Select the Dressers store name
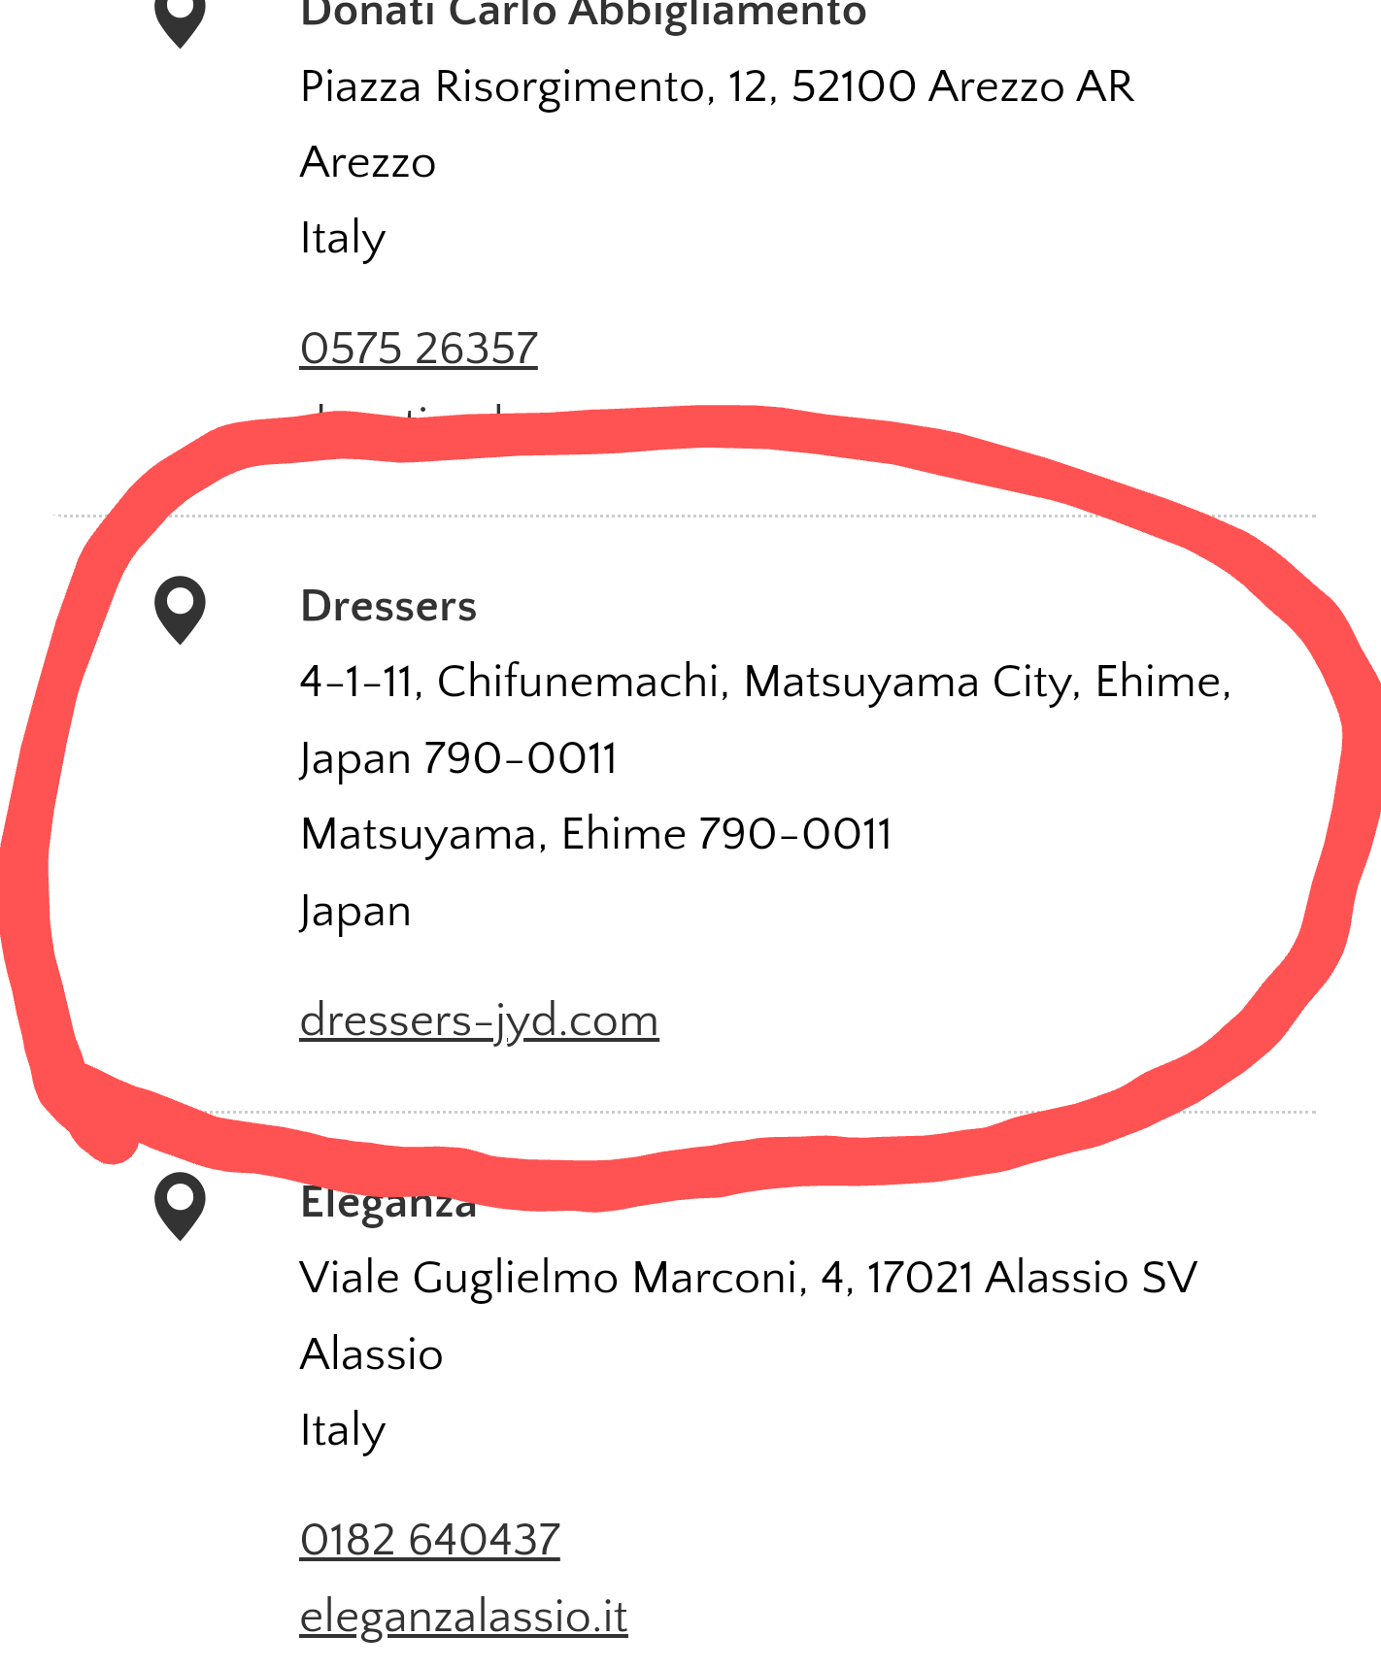1381x1669 pixels. coord(388,606)
